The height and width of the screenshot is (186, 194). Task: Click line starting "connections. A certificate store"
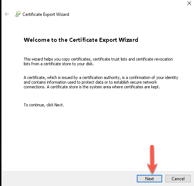[92, 87]
